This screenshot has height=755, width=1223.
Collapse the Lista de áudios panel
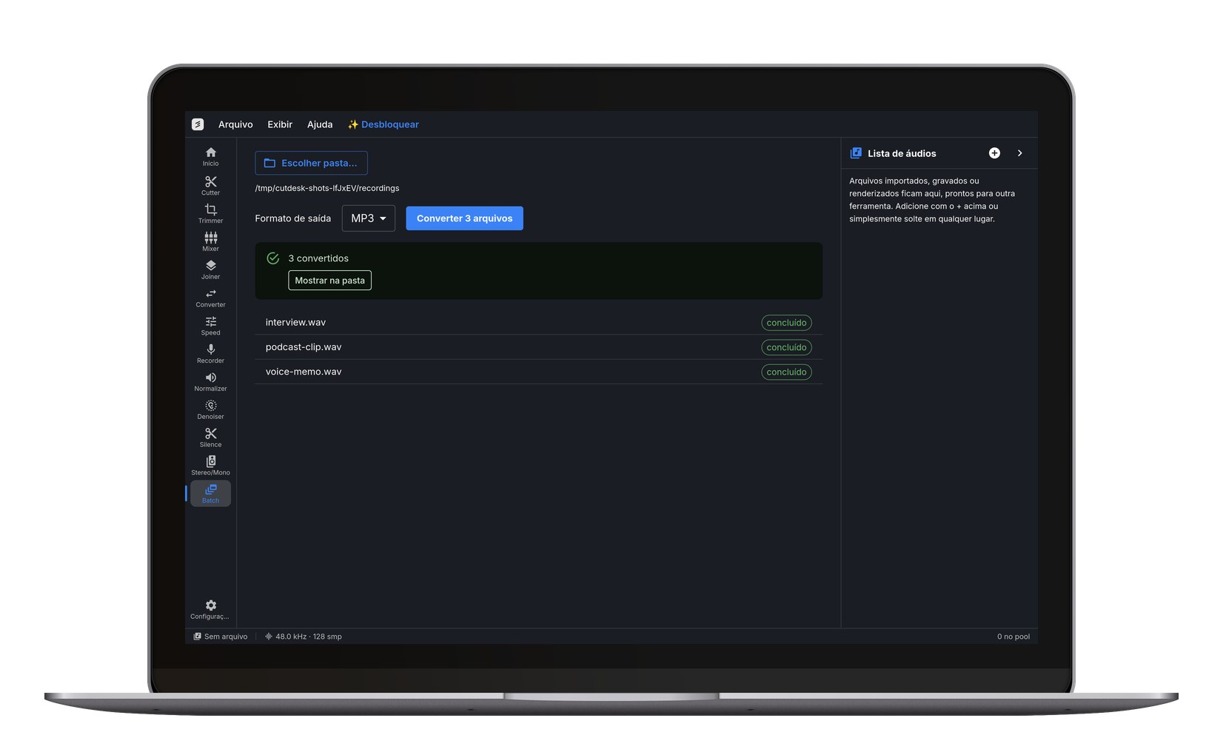click(x=1019, y=153)
